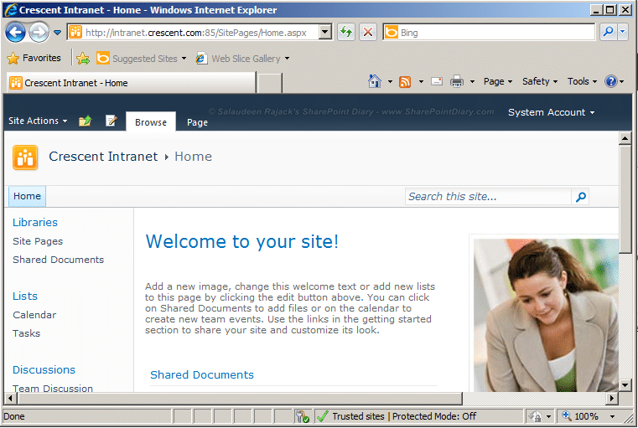Open Suggested Sites in favorites bar
Viewport: 638px width, 428px height.
click(x=141, y=59)
